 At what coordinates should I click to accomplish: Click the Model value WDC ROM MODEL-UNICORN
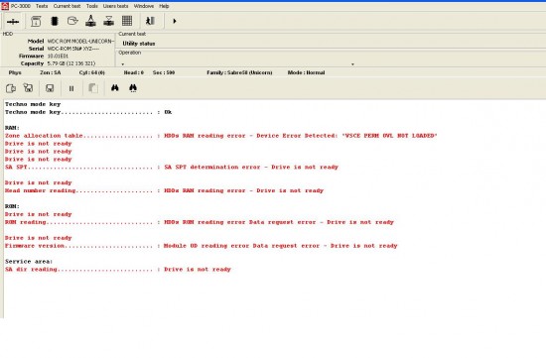[x=80, y=41]
